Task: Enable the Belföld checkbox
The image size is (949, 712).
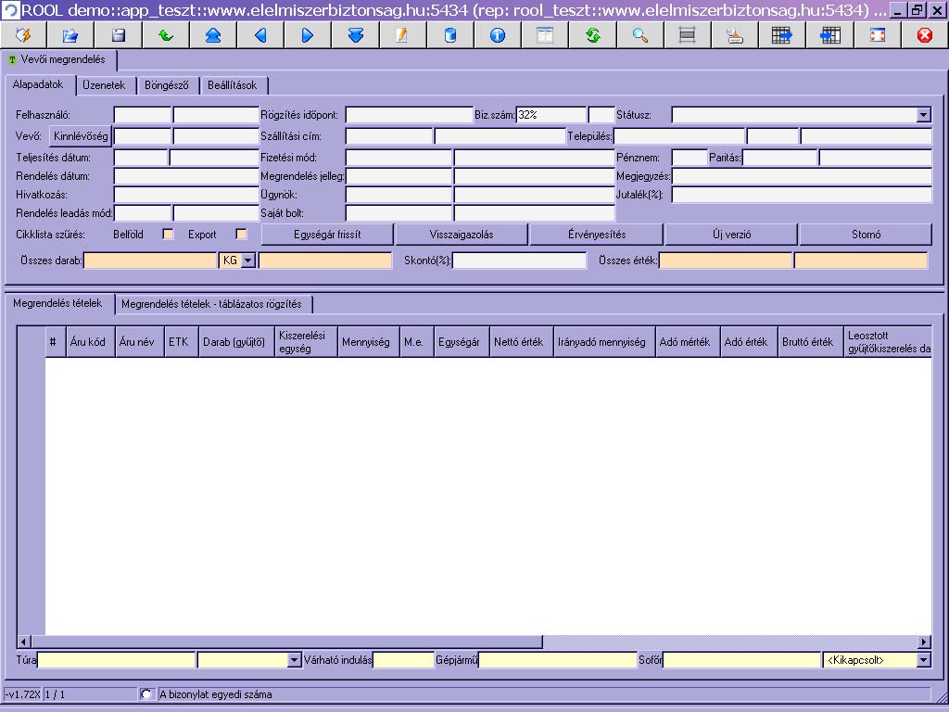Action: (x=169, y=235)
